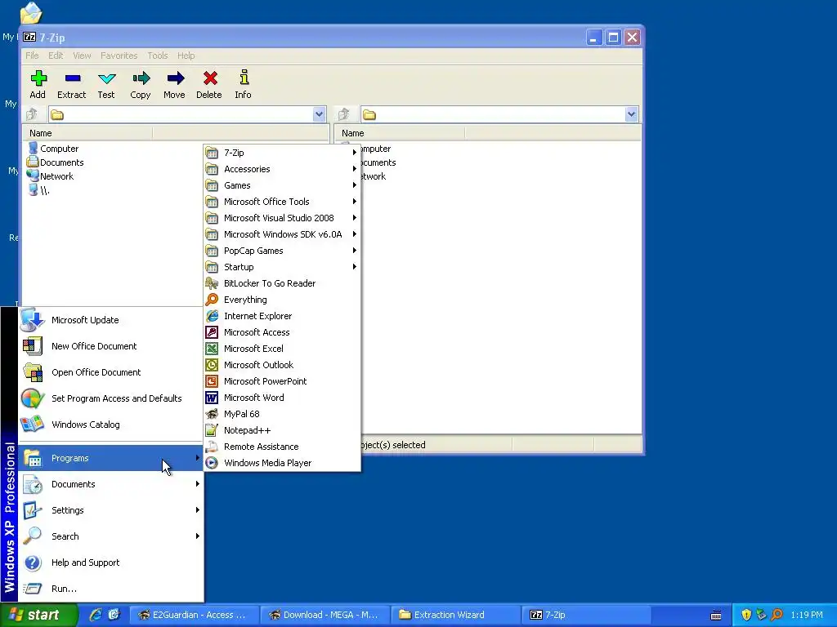This screenshot has height=627, width=837.
Task: Open Help and Support
Action: tap(111, 563)
